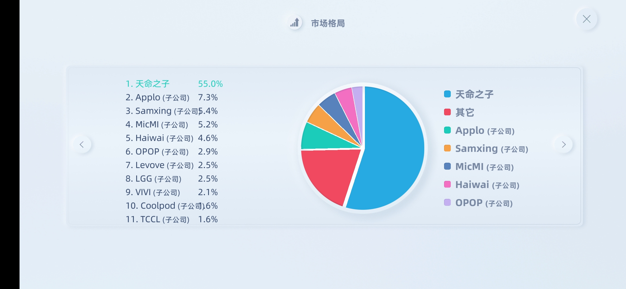626x289 pixels.
Task: Close the market landscape panel
Action: [586, 19]
